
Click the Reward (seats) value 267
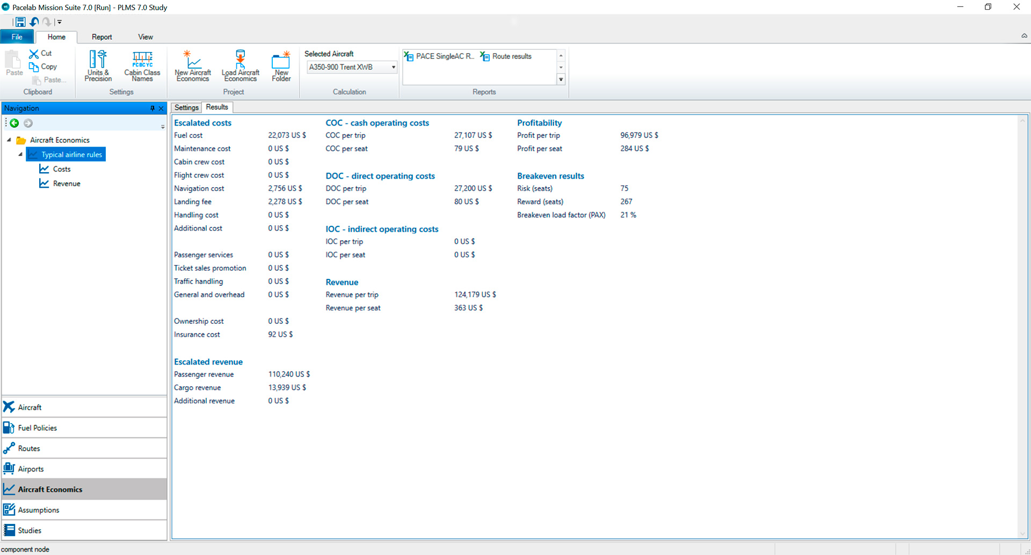tap(626, 202)
